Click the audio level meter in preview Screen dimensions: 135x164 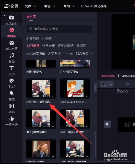point(134,43)
